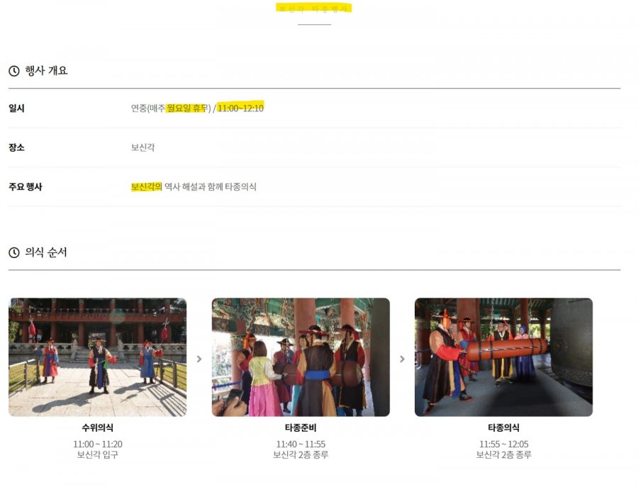This screenshot has width=638, height=487.
Task: Click the 장소 row label
Action: click(x=17, y=147)
